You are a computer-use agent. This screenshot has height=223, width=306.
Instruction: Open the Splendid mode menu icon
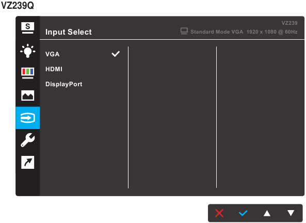[27, 27]
